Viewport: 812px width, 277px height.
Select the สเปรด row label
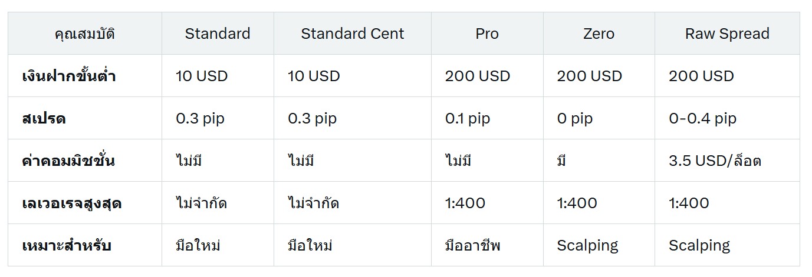point(44,118)
